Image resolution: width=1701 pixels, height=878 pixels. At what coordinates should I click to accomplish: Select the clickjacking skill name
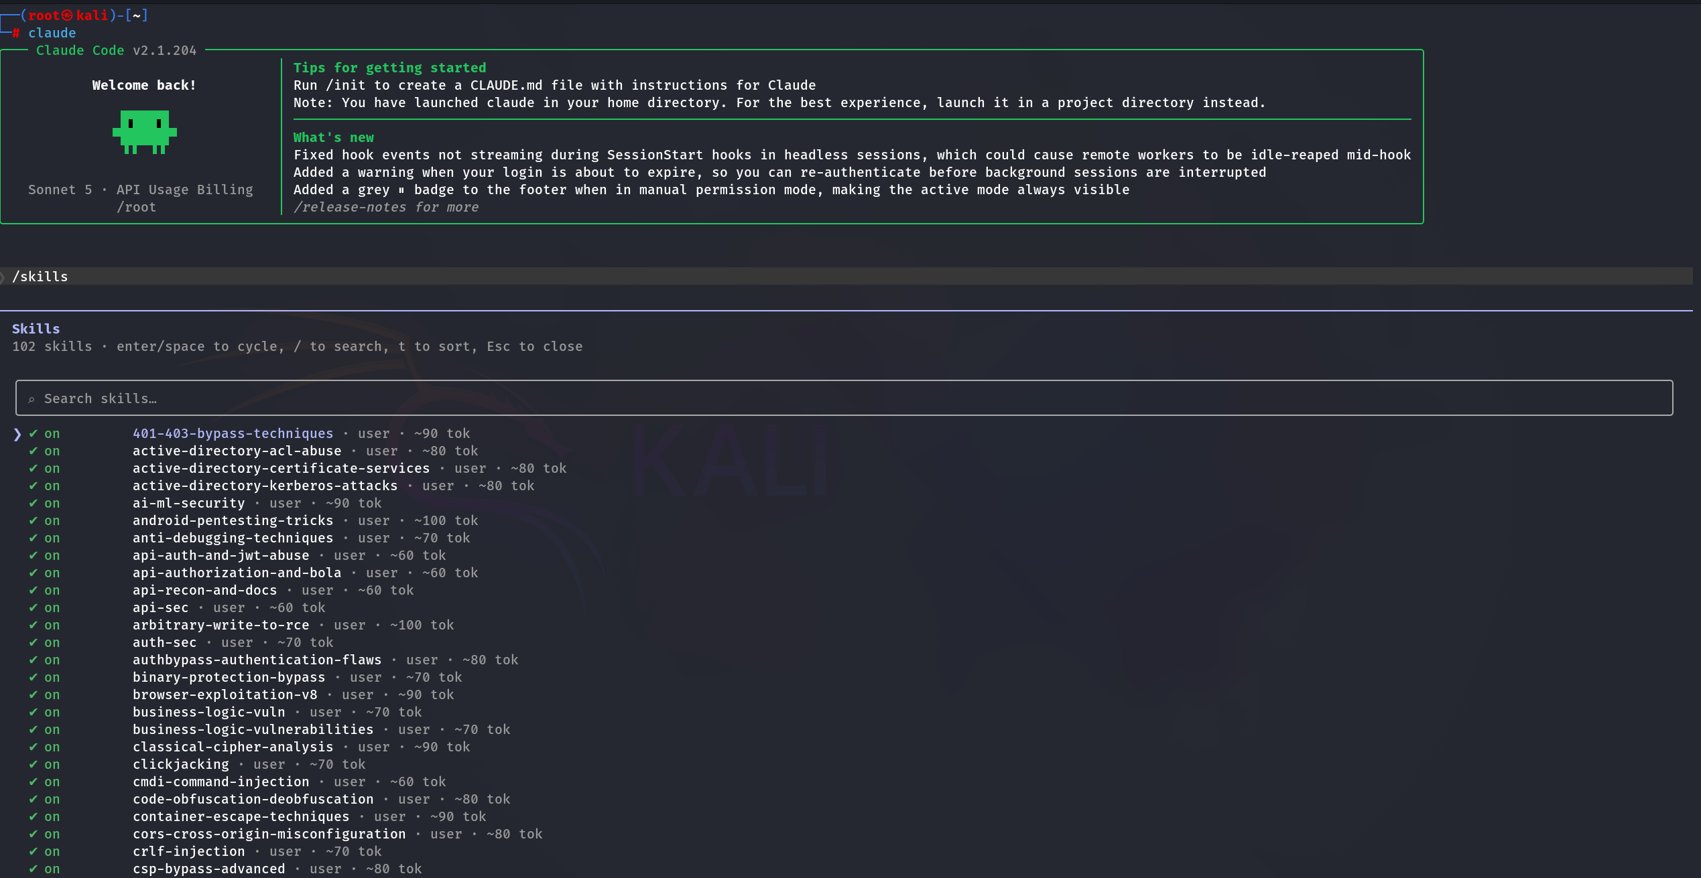[x=180, y=765]
